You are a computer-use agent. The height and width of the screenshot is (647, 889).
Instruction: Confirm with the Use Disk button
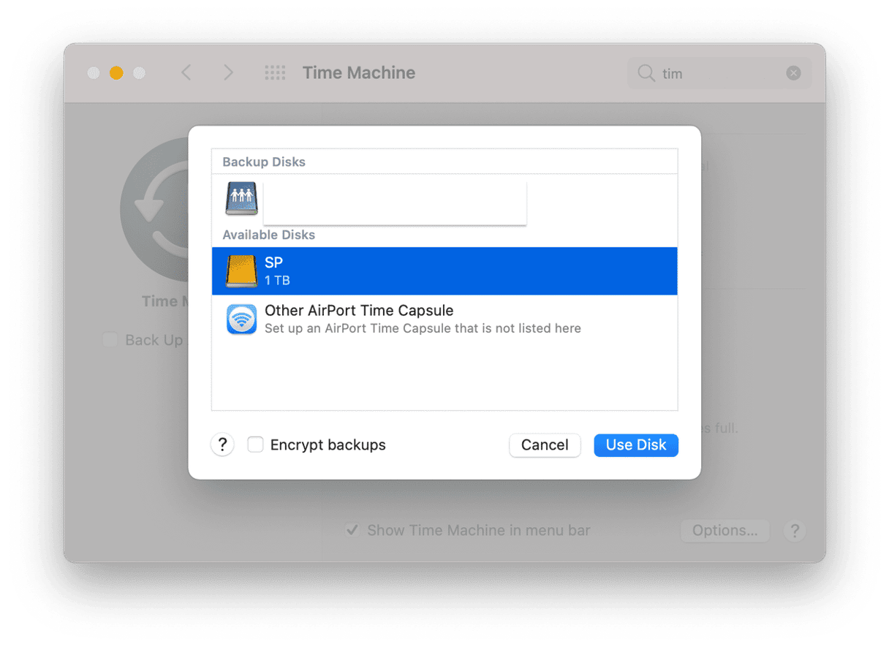point(636,445)
